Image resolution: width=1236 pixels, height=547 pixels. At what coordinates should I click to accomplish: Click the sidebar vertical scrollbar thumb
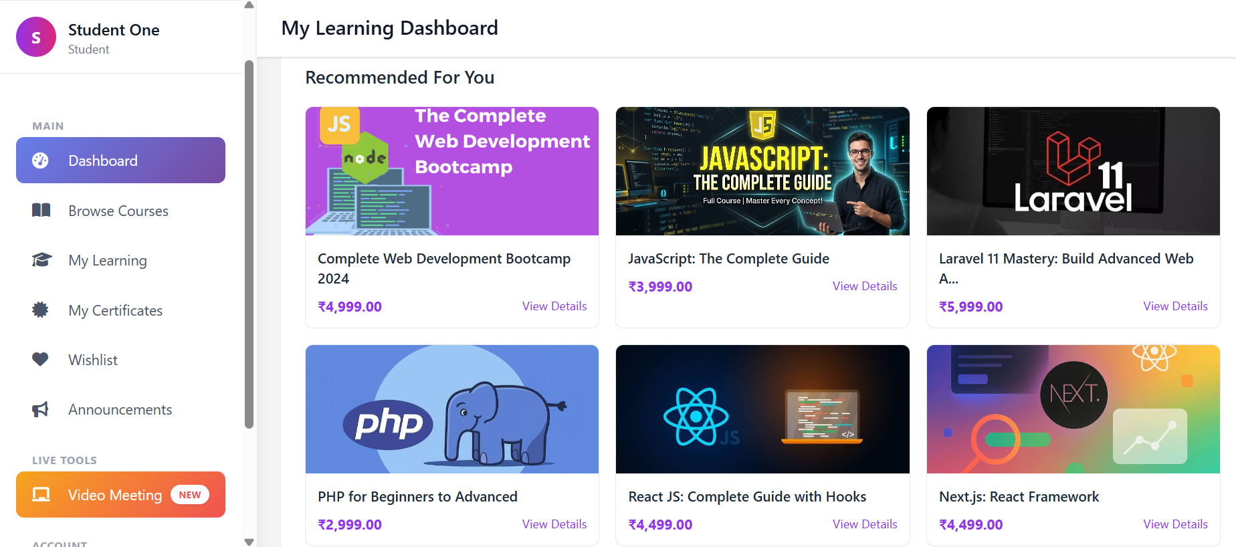coord(249,244)
